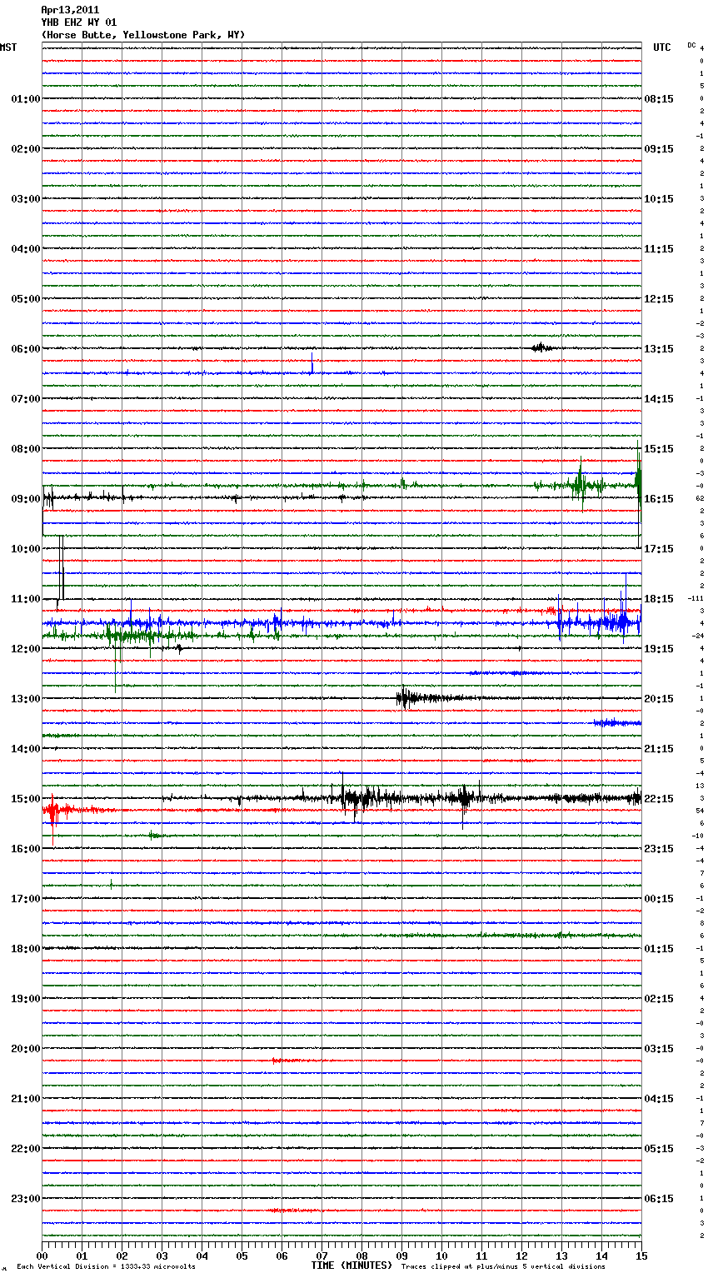Click minute 12 on the time axis
This screenshot has width=708, height=1278.
tap(521, 1256)
